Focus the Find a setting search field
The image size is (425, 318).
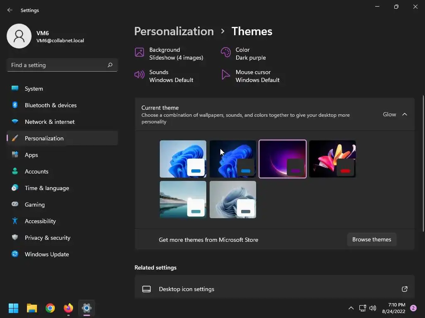point(62,65)
